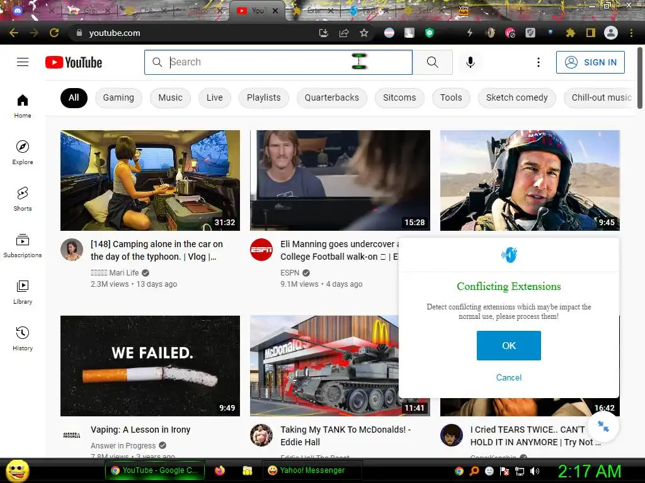Click the YouTube logo
Image resolution: width=645 pixels, height=483 pixels.
tap(74, 62)
